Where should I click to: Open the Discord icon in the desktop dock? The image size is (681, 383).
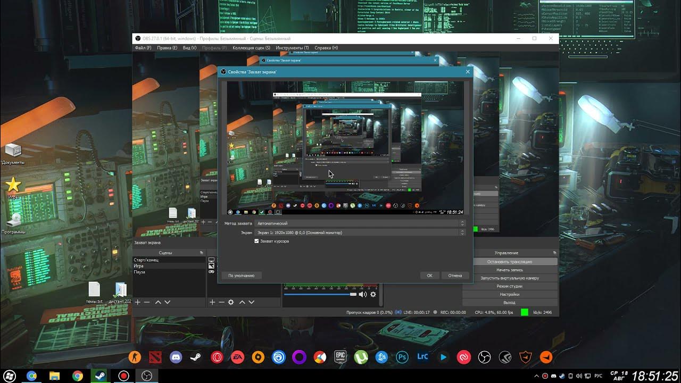[176, 357]
